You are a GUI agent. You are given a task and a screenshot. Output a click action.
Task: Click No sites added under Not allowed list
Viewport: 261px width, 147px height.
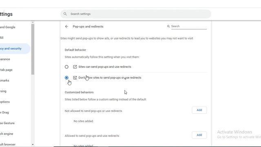pyautogui.click(x=83, y=121)
